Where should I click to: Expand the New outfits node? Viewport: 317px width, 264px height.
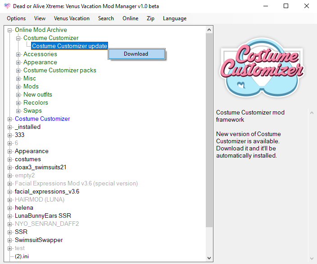point(18,95)
